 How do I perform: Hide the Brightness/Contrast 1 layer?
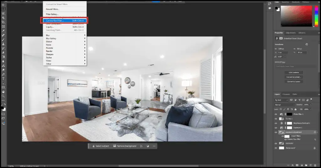(276, 123)
